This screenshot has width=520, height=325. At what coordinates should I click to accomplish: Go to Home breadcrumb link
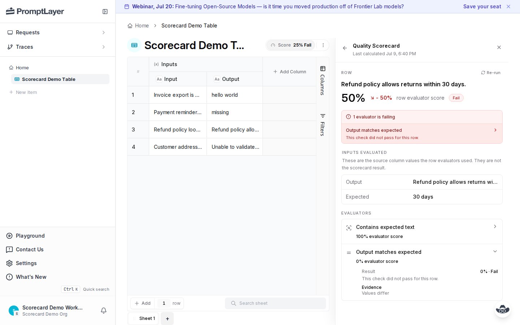click(x=138, y=26)
